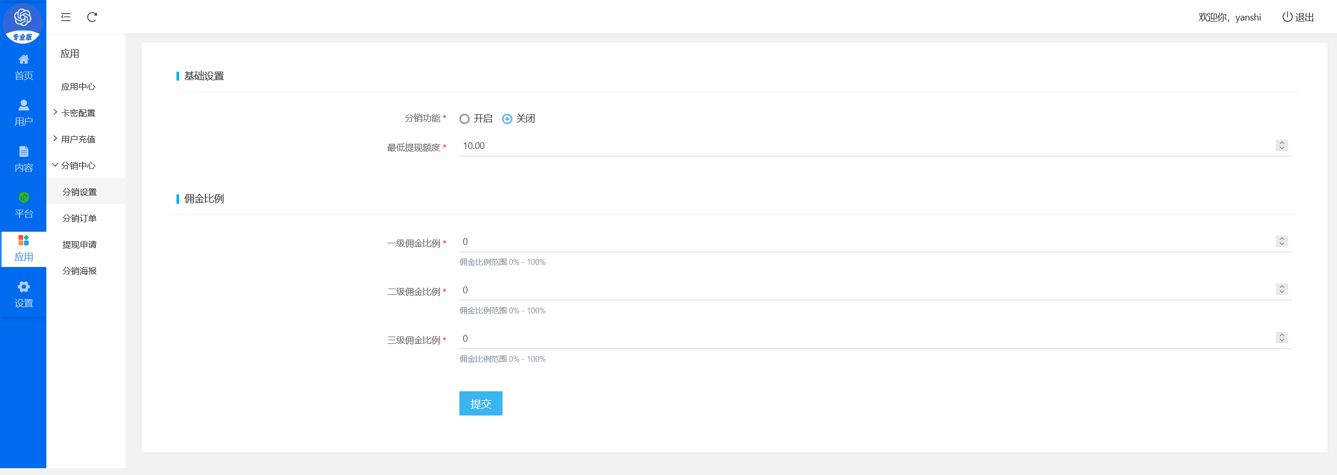Click the 提交 submit button
This screenshot has width=1337, height=475.
click(480, 404)
